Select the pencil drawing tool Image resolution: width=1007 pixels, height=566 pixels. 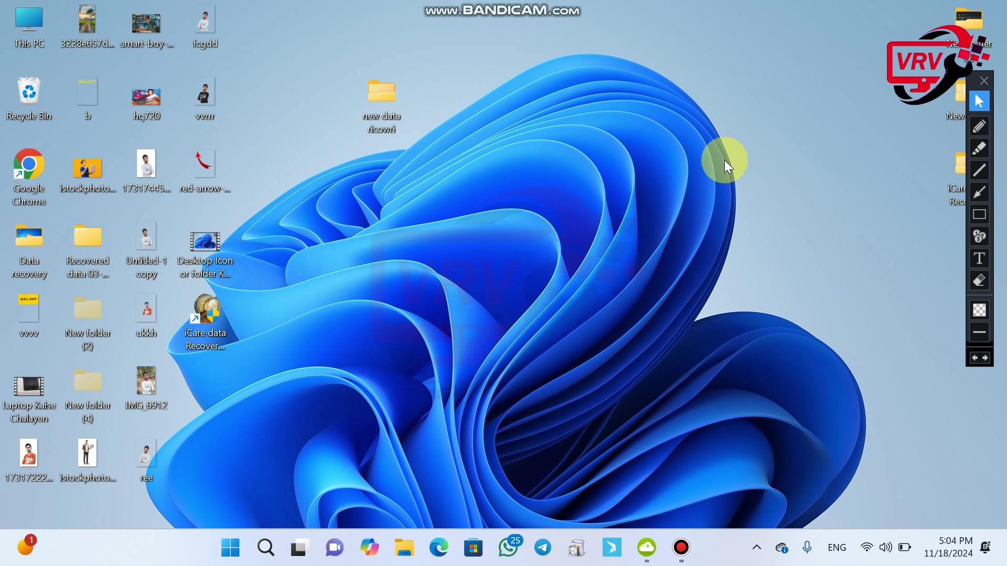tap(979, 126)
